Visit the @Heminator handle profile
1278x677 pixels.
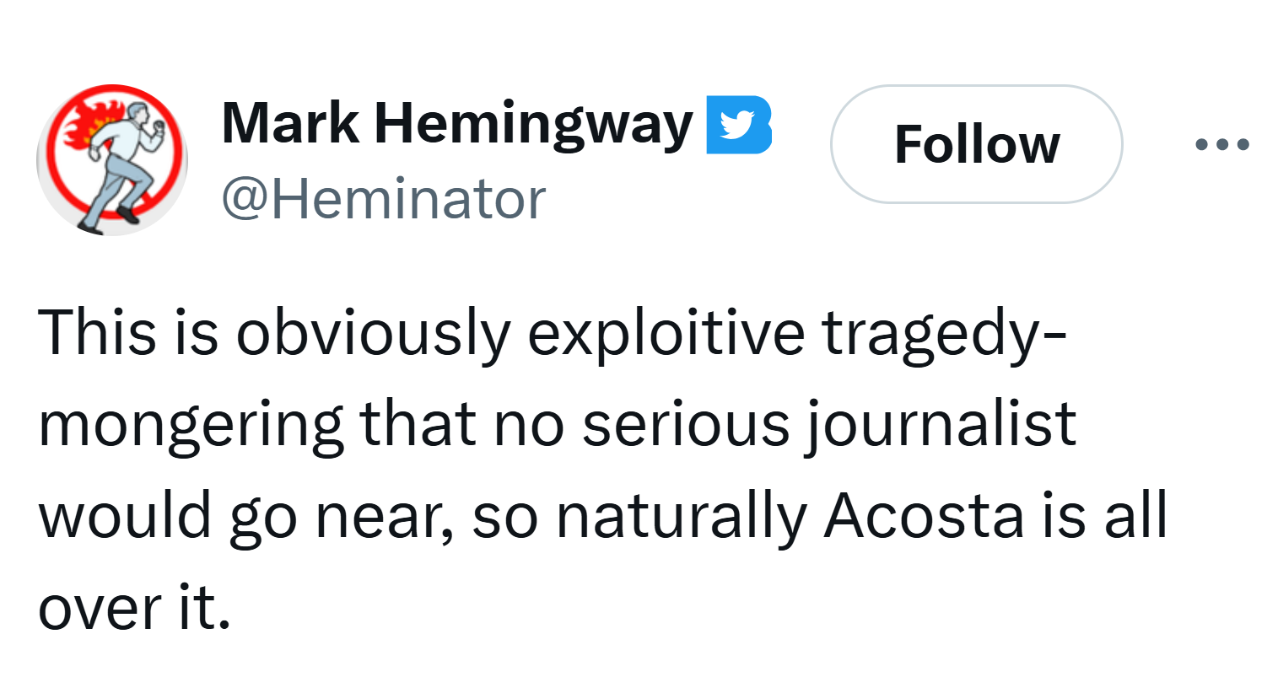pos(384,200)
